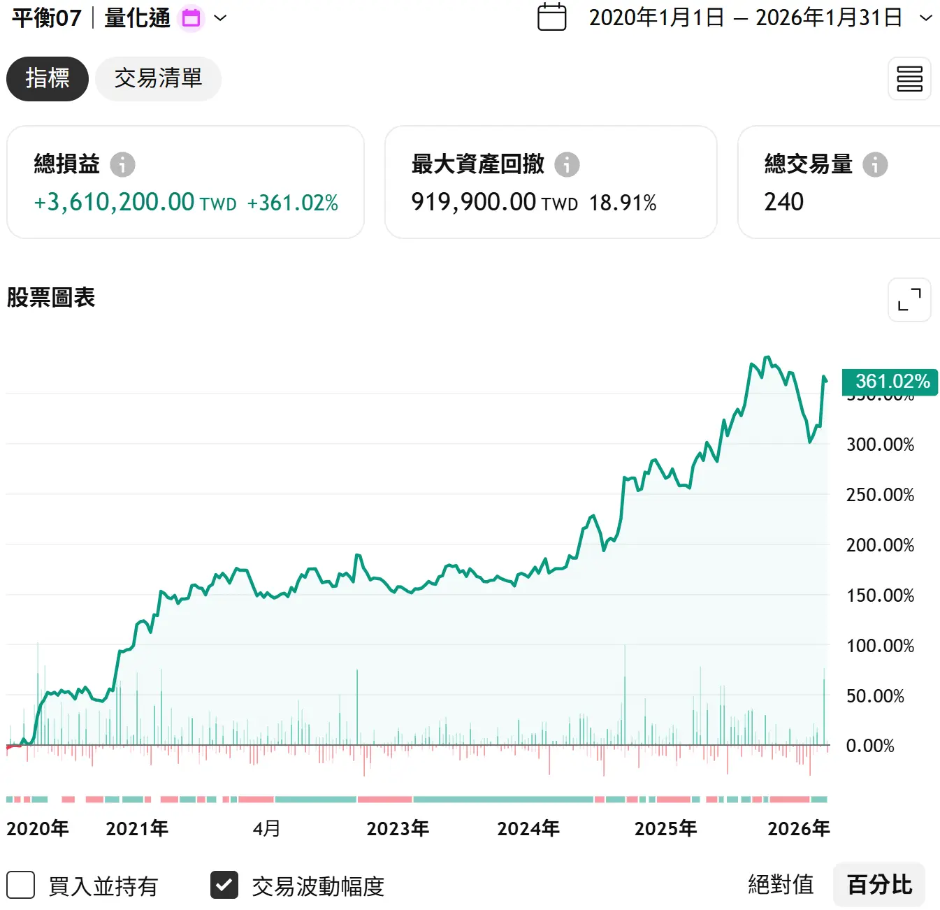Enable the 買入並持有 checkbox
This screenshot has width=940, height=910.
[x=21, y=885]
